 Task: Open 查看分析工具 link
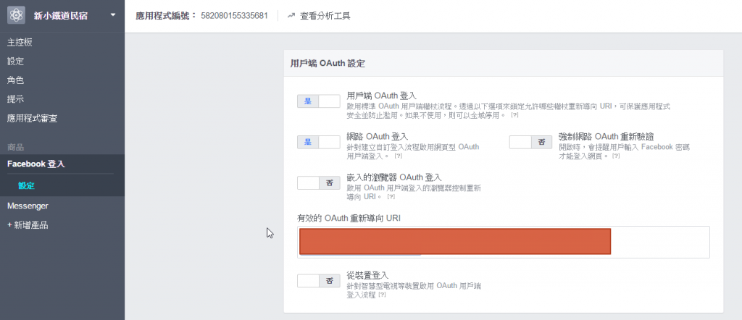pyautogui.click(x=325, y=16)
